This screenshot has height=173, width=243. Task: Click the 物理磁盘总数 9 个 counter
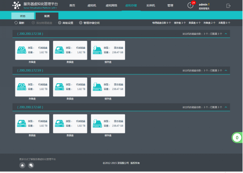click(x=162, y=23)
